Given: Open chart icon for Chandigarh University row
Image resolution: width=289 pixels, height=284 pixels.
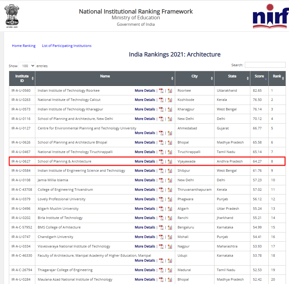Looking at the screenshot, I should click(170, 237).
